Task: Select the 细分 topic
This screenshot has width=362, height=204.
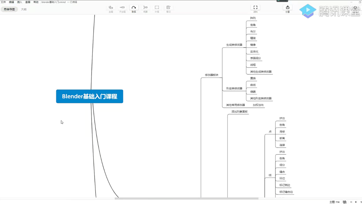Action: [x=282, y=165]
